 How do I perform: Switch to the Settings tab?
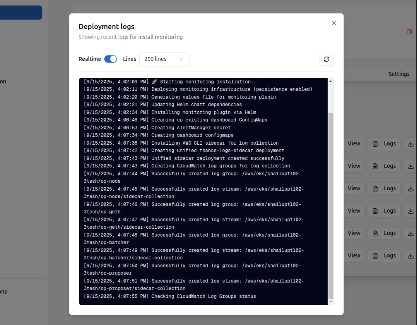tap(399, 74)
